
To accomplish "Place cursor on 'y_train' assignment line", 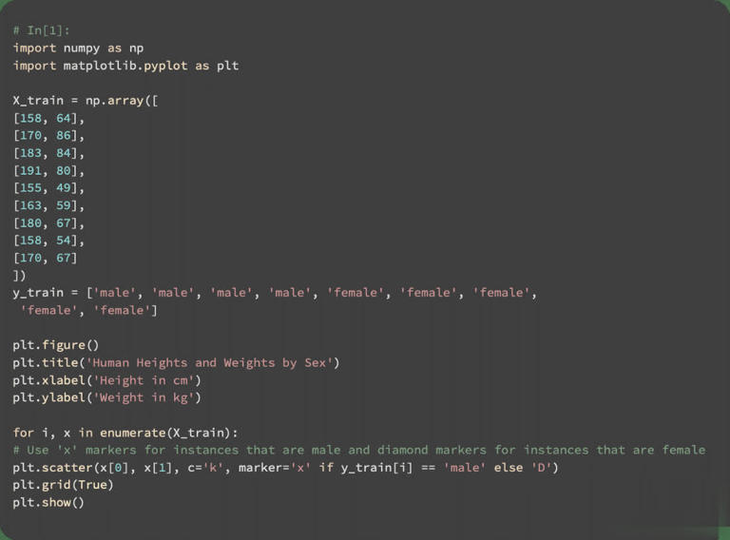I will click(275, 293).
